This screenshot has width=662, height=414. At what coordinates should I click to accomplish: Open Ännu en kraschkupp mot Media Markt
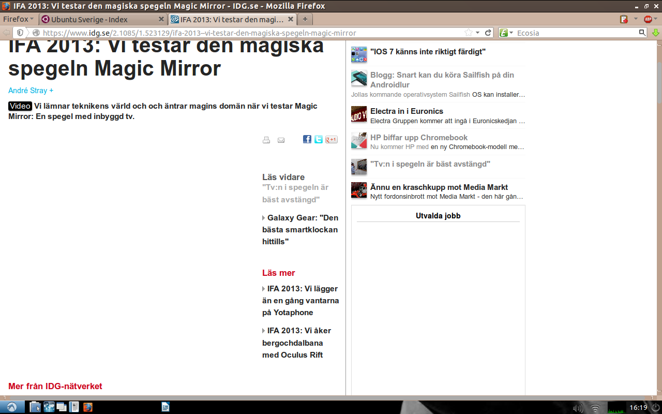[x=439, y=187]
